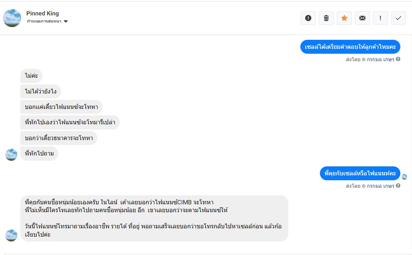Click message บอกว่าเดี๋ยวธนาคารจะโทหา
Image resolution: width=412 pixels, height=255 pixels.
coord(59,138)
